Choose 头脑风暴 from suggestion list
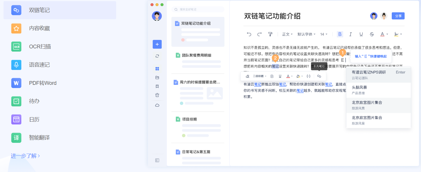421x172 pixels. pyautogui.click(x=379, y=90)
